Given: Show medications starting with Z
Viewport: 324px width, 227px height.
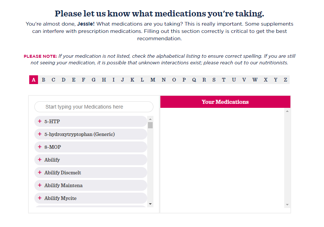Looking at the screenshot, I should (285, 80).
